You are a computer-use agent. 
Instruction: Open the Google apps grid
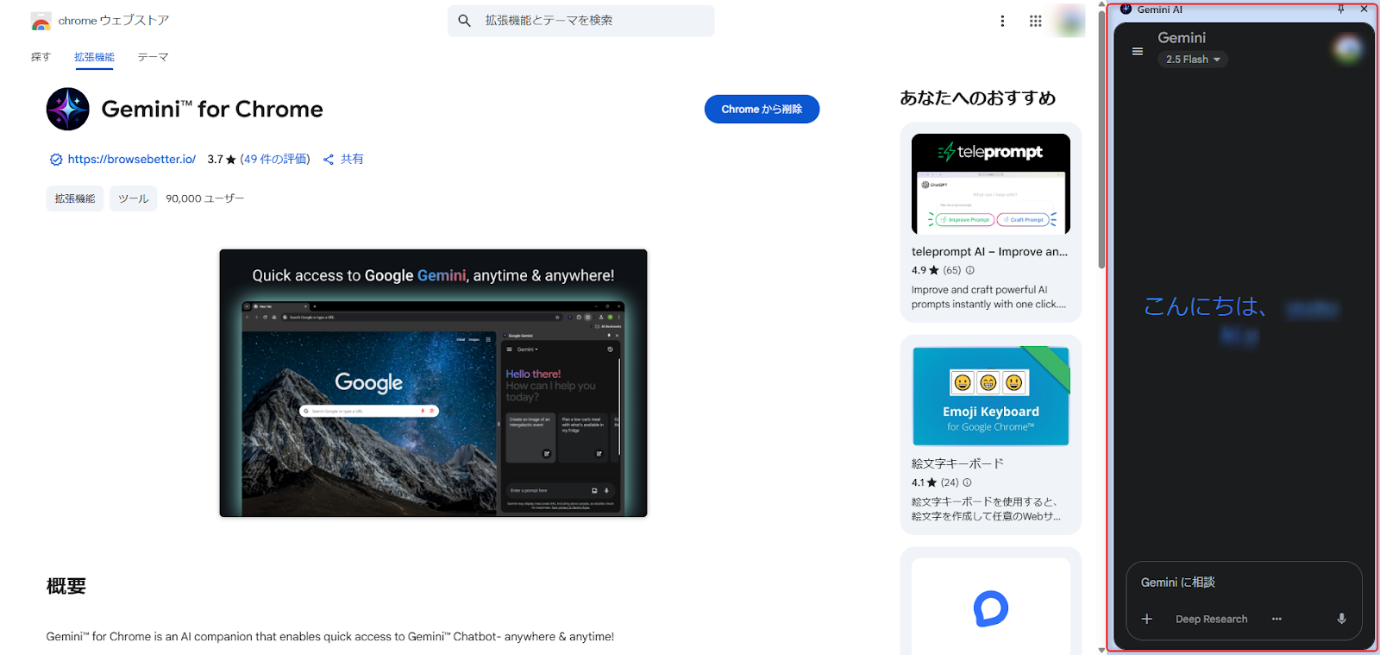(1036, 21)
